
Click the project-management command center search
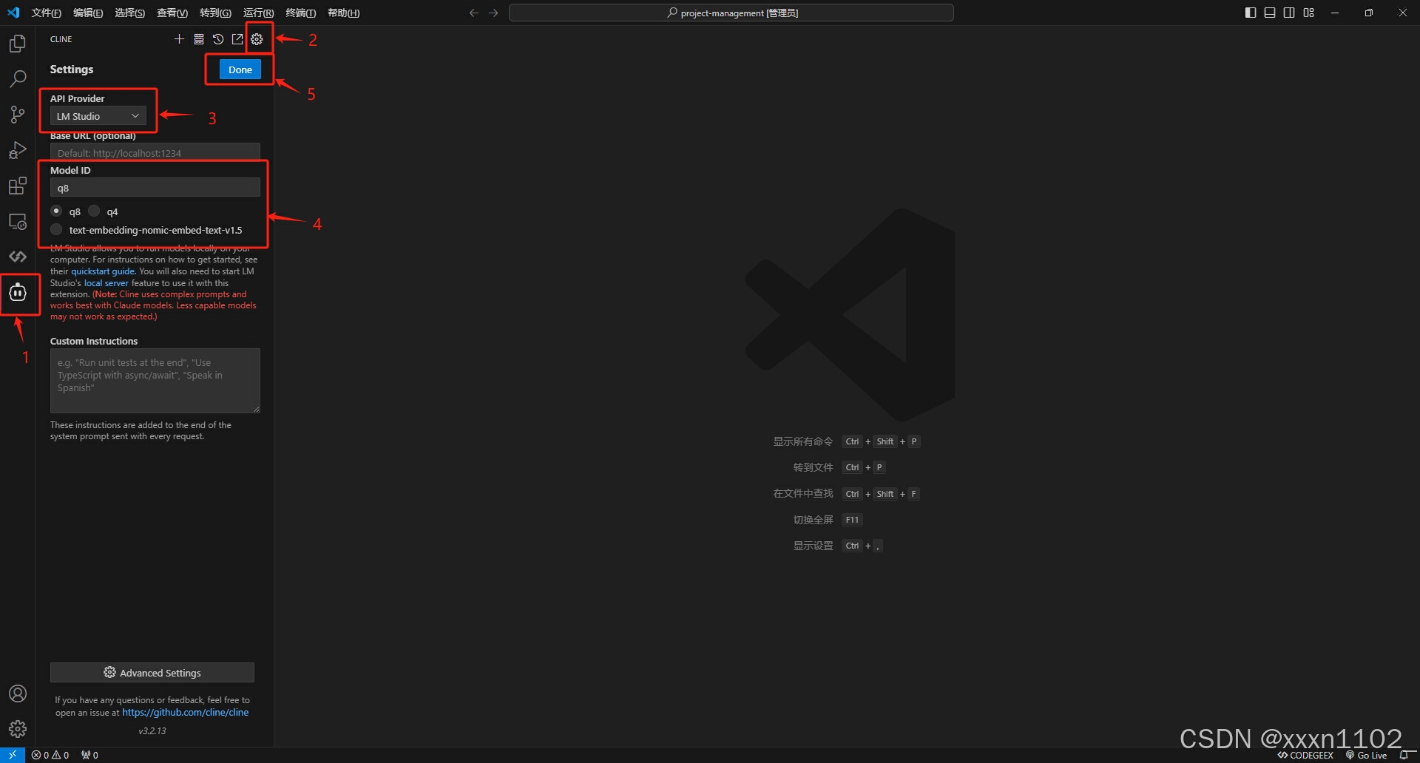731,13
